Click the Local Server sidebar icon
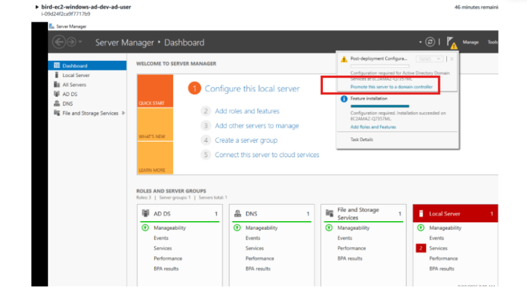The image size is (527, 287). 57,75
